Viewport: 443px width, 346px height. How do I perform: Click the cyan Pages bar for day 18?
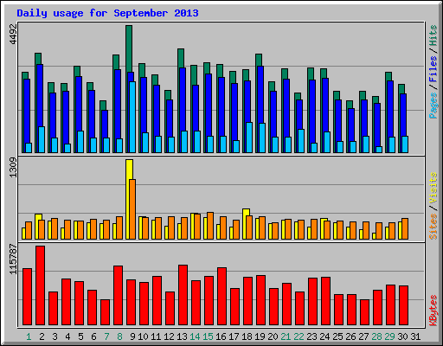pos(249,138)
